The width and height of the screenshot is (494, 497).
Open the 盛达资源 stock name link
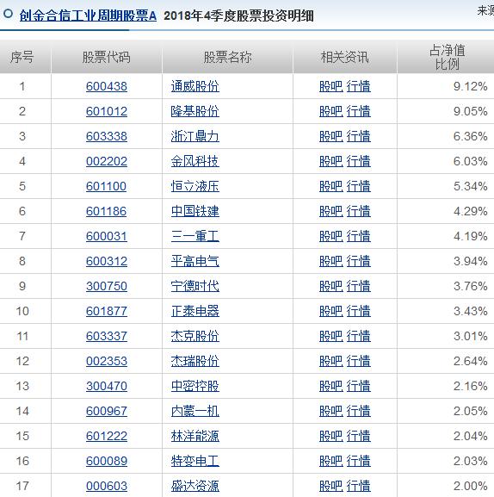195,486
